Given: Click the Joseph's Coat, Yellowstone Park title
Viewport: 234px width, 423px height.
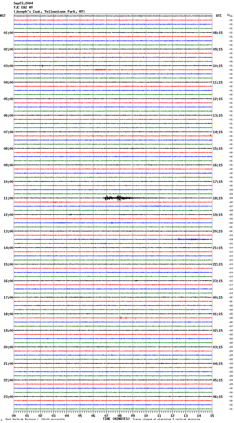Looking at the screenshot, I should coord(49,12).
